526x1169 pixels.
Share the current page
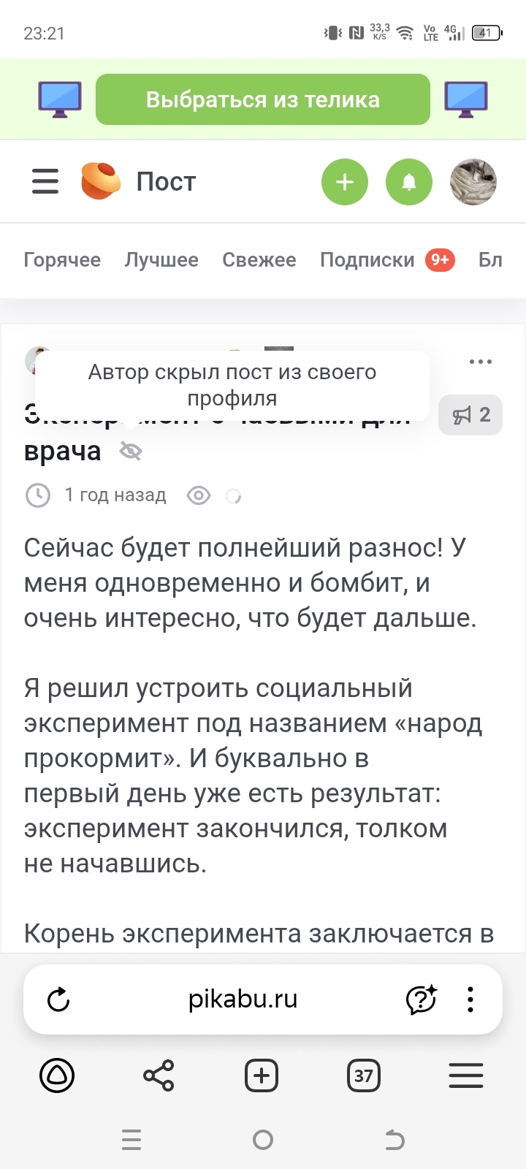point(159,1075)
